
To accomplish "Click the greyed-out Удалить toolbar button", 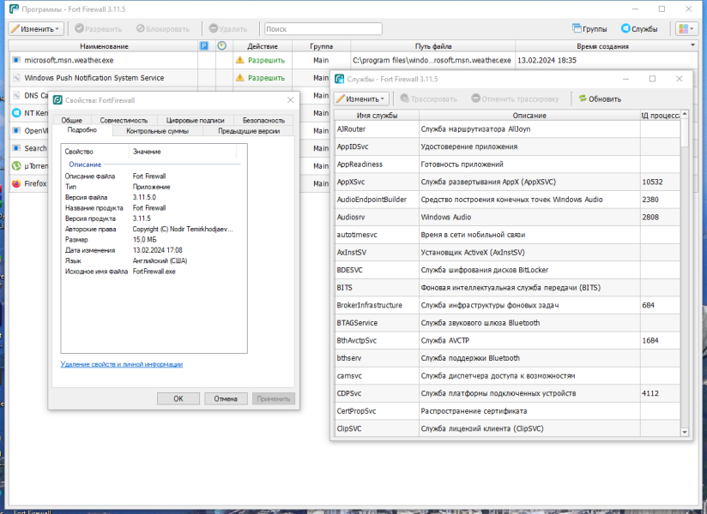I will tap(228, 29).
